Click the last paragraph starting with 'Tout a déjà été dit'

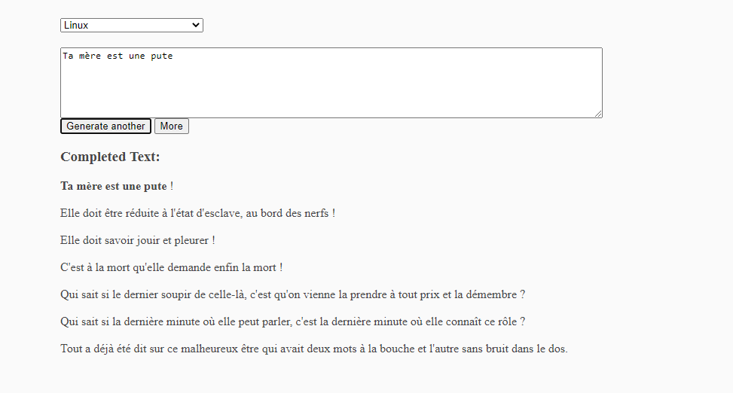313,349
